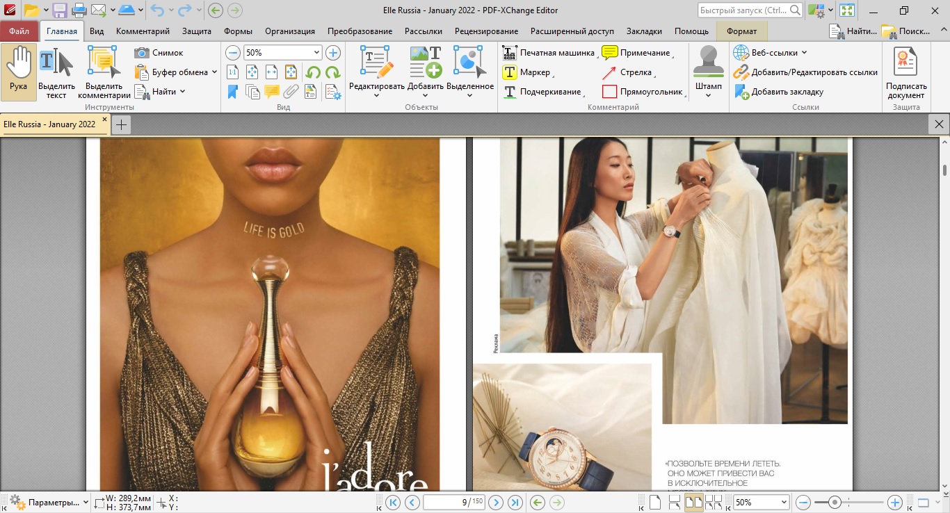Jump to the first page
The width and height of the screenshot is (950, 513).
point(393,502)
